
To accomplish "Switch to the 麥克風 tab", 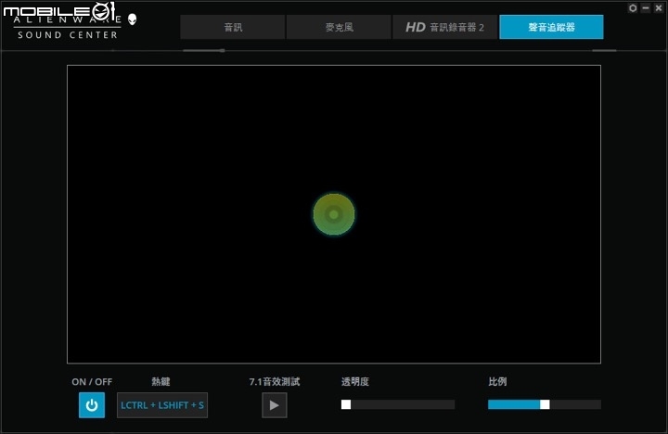I will pyautogui.click(x=339, y=27).
